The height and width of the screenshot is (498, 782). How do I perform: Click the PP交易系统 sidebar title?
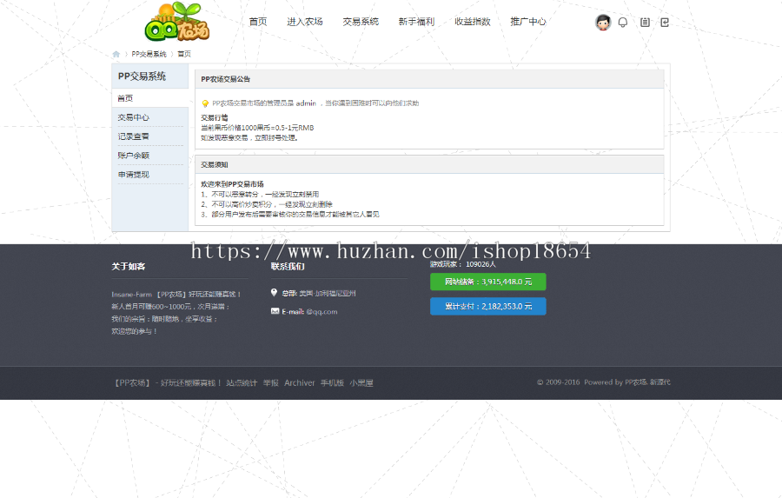pos(142,76)
